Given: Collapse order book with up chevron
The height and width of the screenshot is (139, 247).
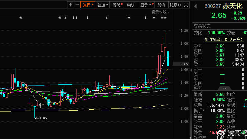Looking at the screenshot, I should pyautogui.click(x=224, y=89).
